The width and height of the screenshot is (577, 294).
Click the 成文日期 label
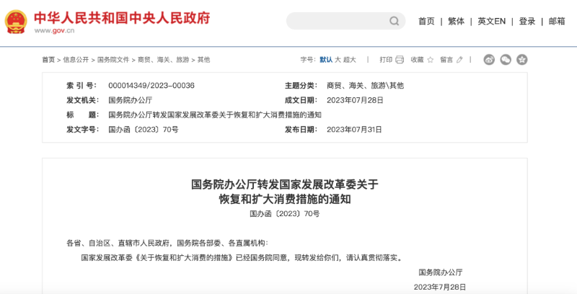(301, 100)
